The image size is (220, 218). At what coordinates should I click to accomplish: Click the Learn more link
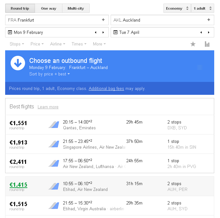point(48,107)
